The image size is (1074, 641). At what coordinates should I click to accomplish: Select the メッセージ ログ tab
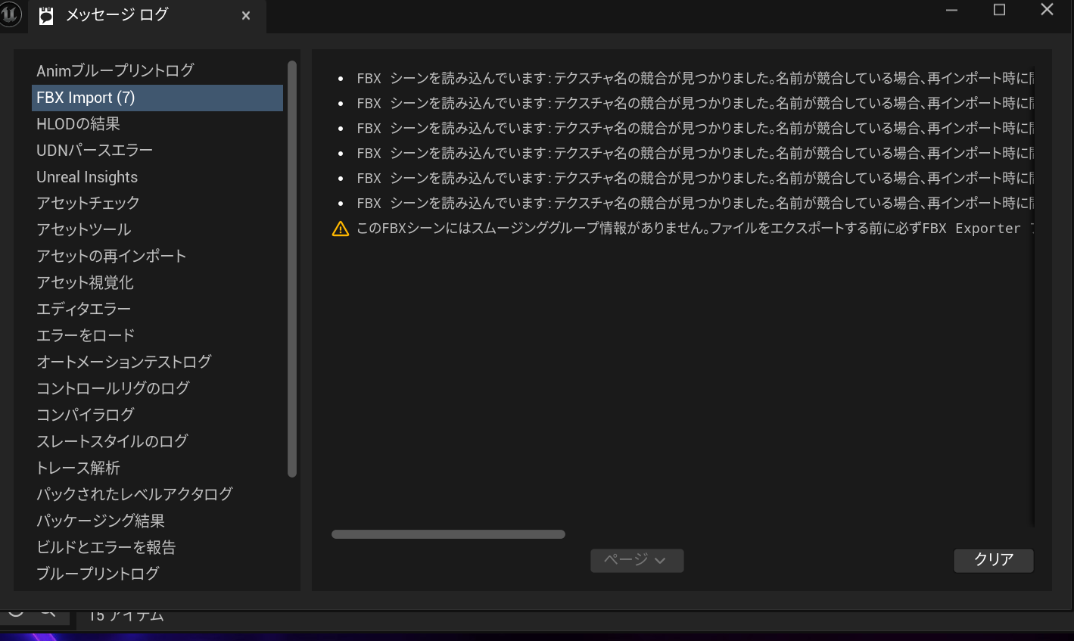[x=147, y=16]
